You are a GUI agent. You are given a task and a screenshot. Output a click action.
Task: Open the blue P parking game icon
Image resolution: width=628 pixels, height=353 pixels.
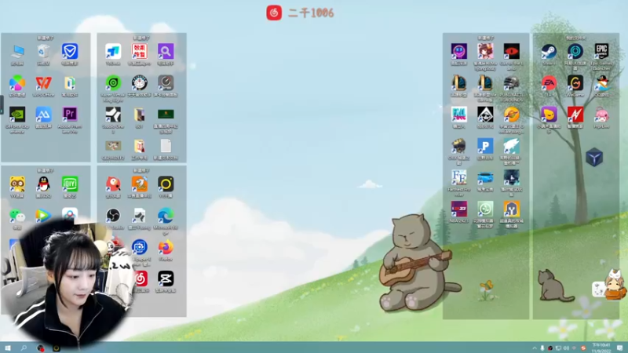[x=485, y=146]
